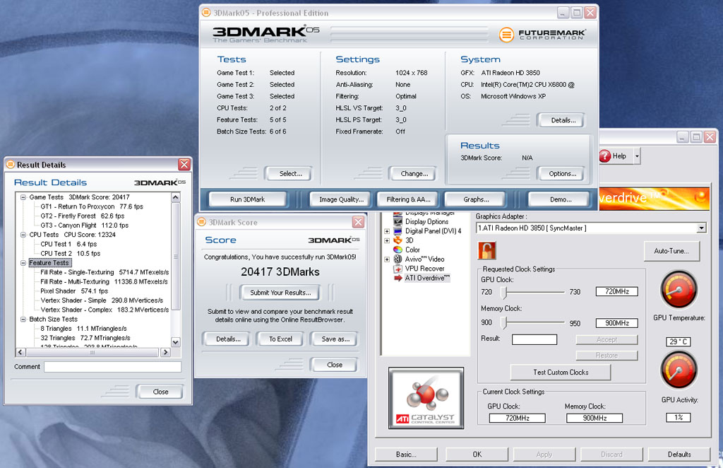Open Filtering & AA settings
This screenshot has width=723, height=468.
click(x=408, y=199)
